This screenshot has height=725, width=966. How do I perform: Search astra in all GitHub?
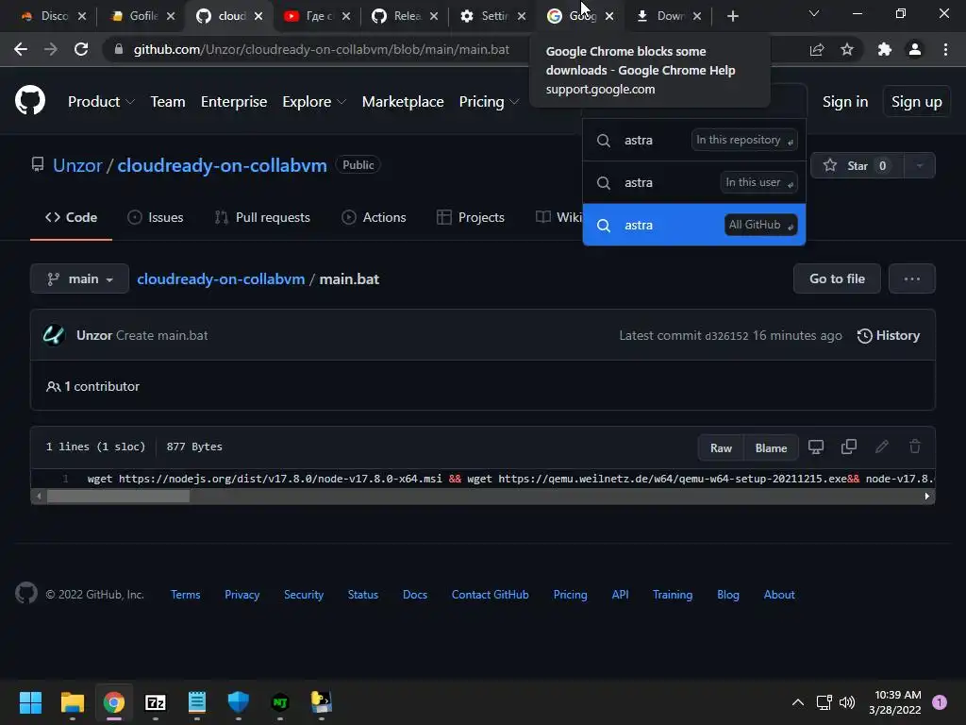click(x=694, y=225)
